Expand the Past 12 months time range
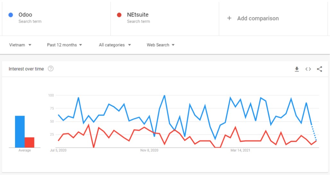This screenshot has width=330, height=175. click(x=65, y=45)
